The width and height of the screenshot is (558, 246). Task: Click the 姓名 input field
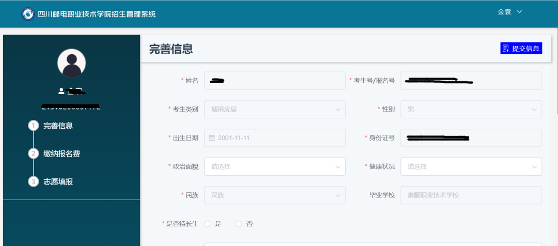coord(275,81)
